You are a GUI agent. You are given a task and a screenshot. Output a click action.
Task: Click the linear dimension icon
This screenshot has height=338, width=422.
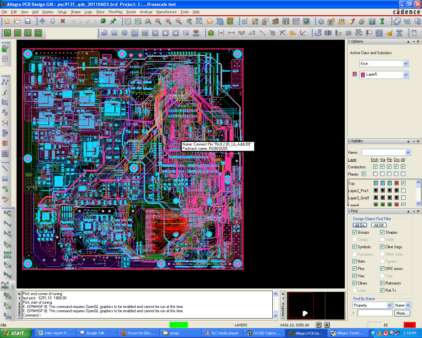[231, 33]
